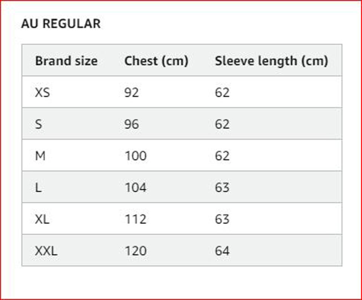Select the Sleeve length (cm) column header
The image size is (362, 300).
pyautogui.click(x=271, y=61)
